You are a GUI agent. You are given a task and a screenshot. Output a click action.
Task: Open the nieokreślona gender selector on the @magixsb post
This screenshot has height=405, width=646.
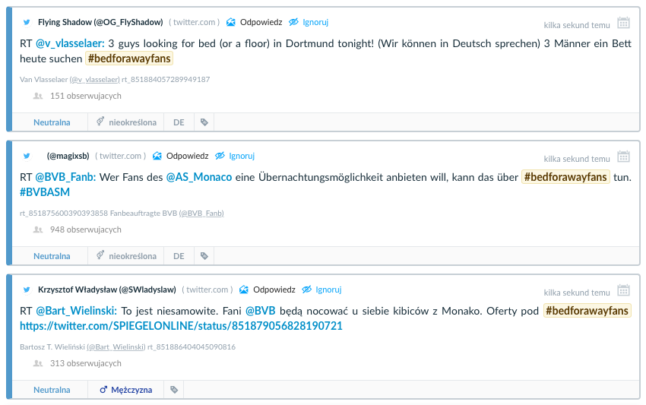[125, 256]
